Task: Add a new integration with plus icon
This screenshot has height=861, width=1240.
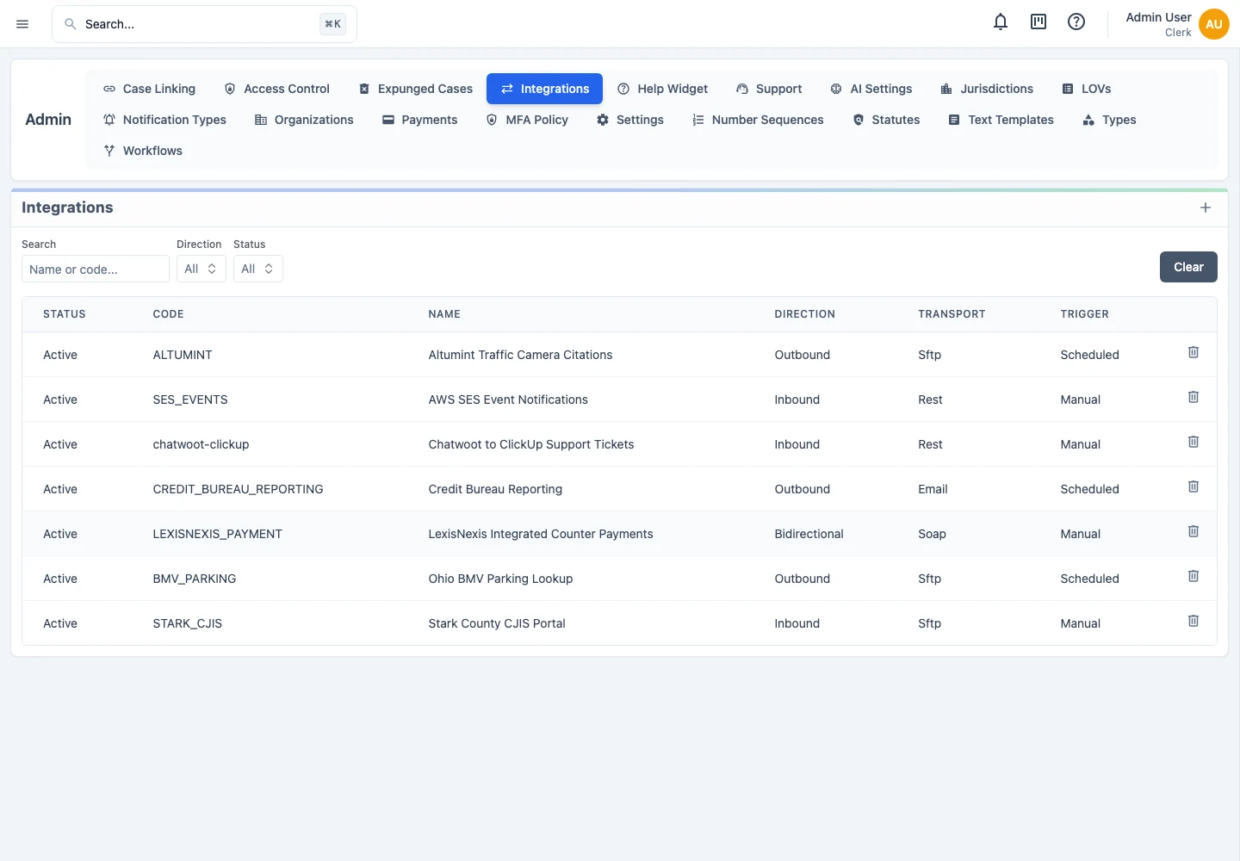Action: [1206, 208]
